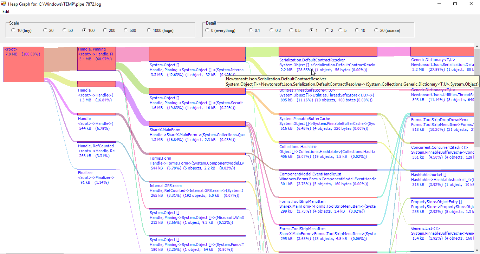480x254 pixels.
Task: Set detail level to "0 (everything)"
Action: click(x=207, y=30)
